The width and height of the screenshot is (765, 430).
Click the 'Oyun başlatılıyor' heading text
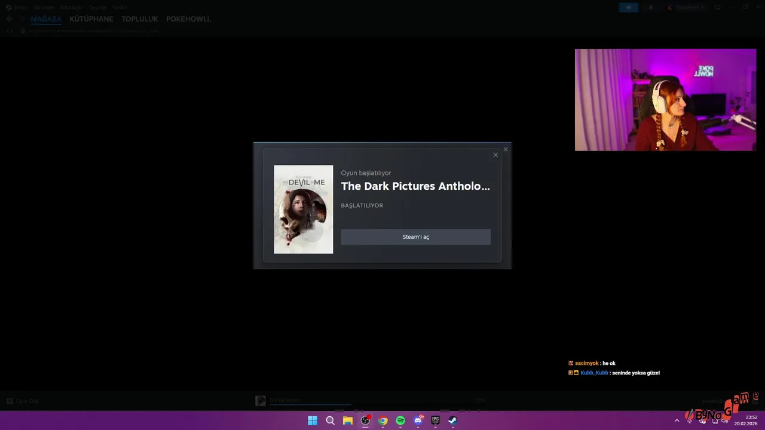point(366,173)
